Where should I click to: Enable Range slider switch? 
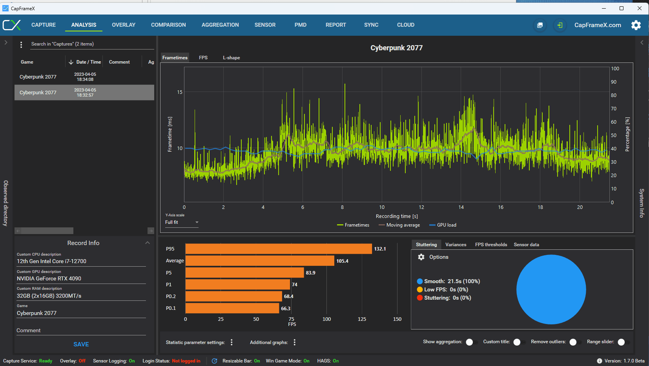pyautogui.click(x=623, y=342)
